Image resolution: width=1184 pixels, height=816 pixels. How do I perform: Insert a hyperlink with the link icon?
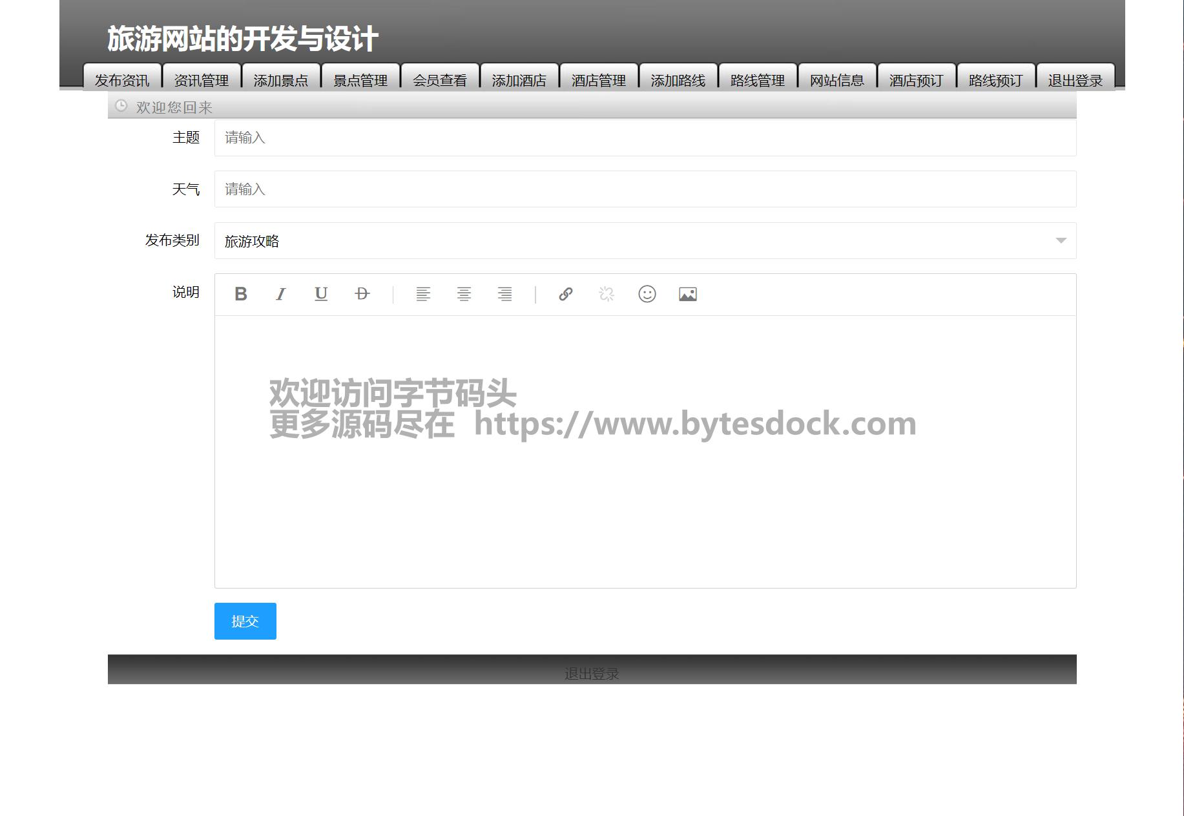click(x=565, y=295)
